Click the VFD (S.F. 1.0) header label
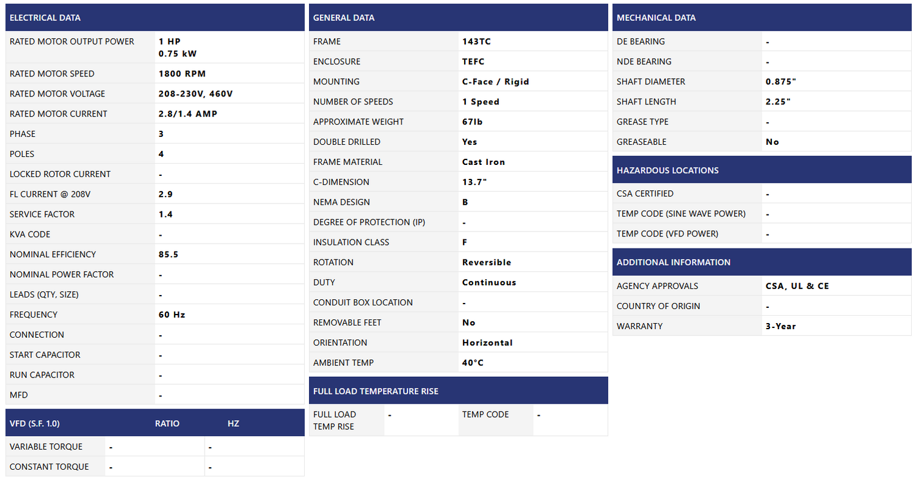Viewport: 916px width, 477px height. 35,423
